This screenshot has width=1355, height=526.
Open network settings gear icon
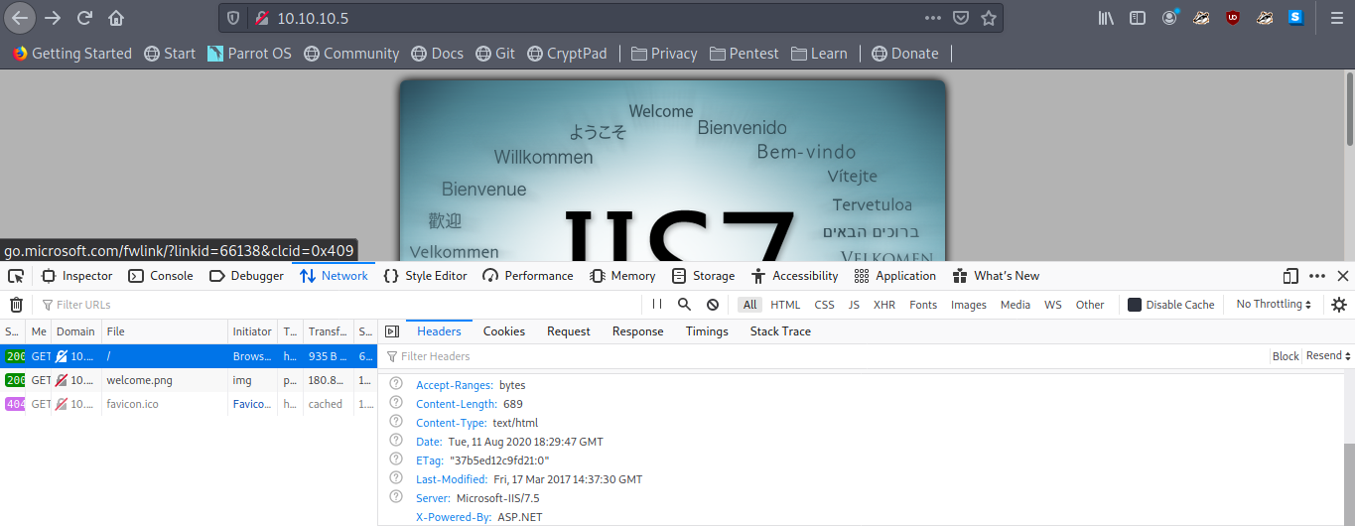tap(1339, 305)
